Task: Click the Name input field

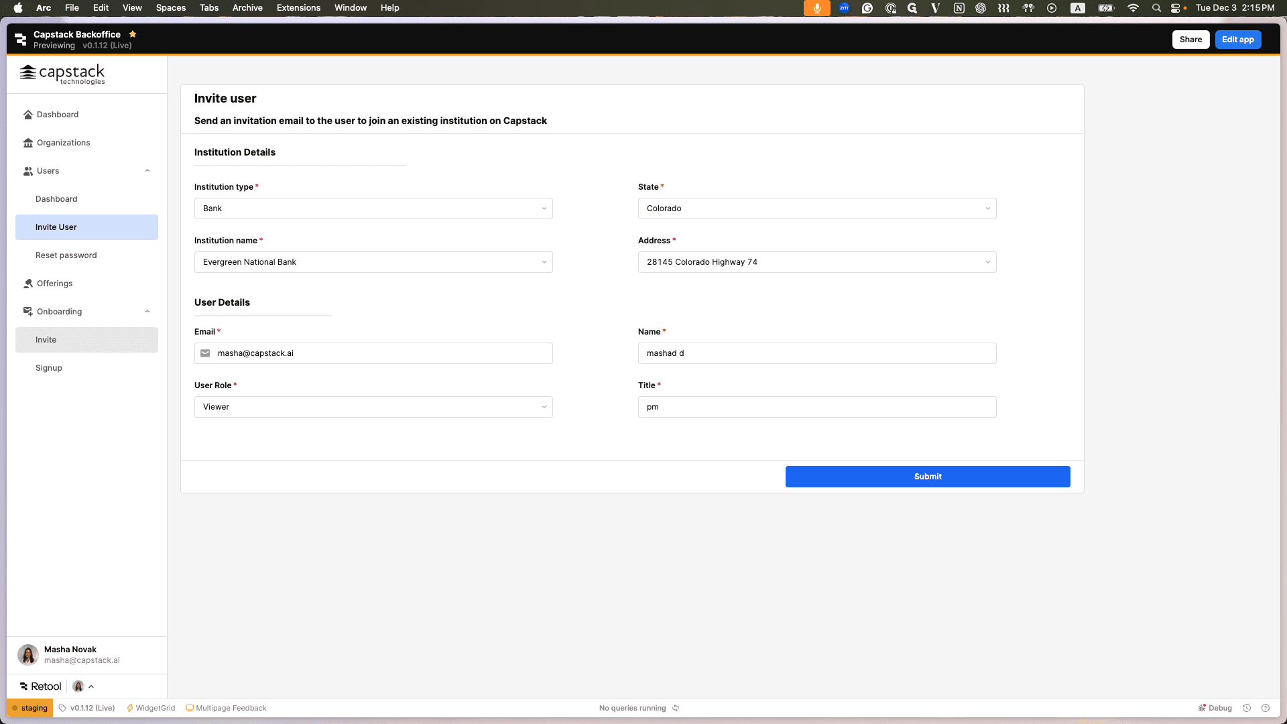Action: [x=817, y=353]
